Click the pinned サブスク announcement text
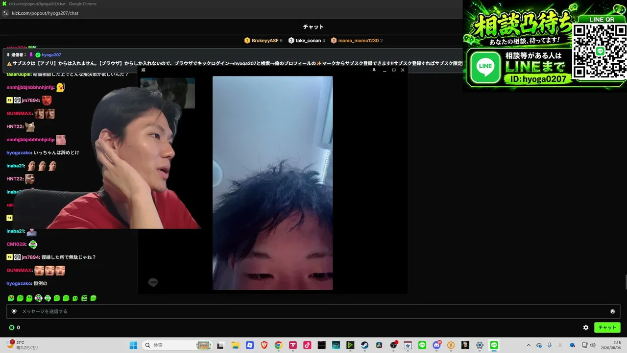 click(235, 64)
